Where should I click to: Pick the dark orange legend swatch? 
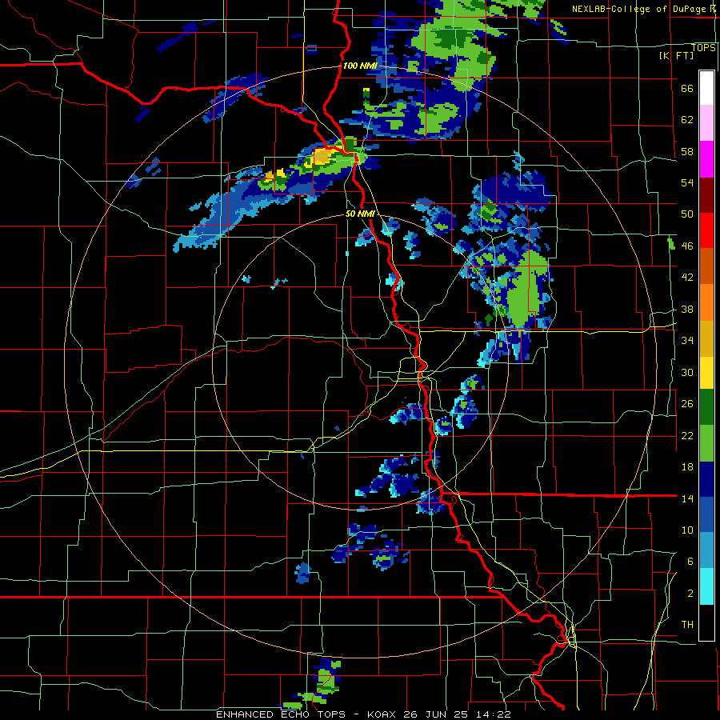[x=706, y=266]
